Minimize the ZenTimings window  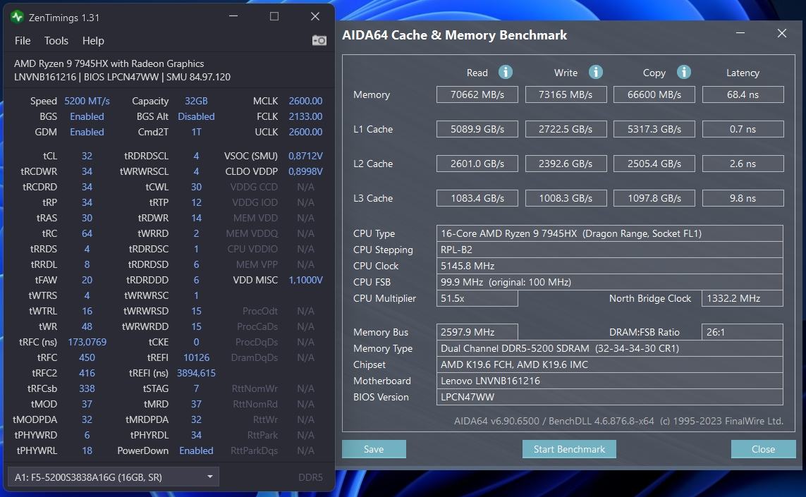[x=233, y=16]
